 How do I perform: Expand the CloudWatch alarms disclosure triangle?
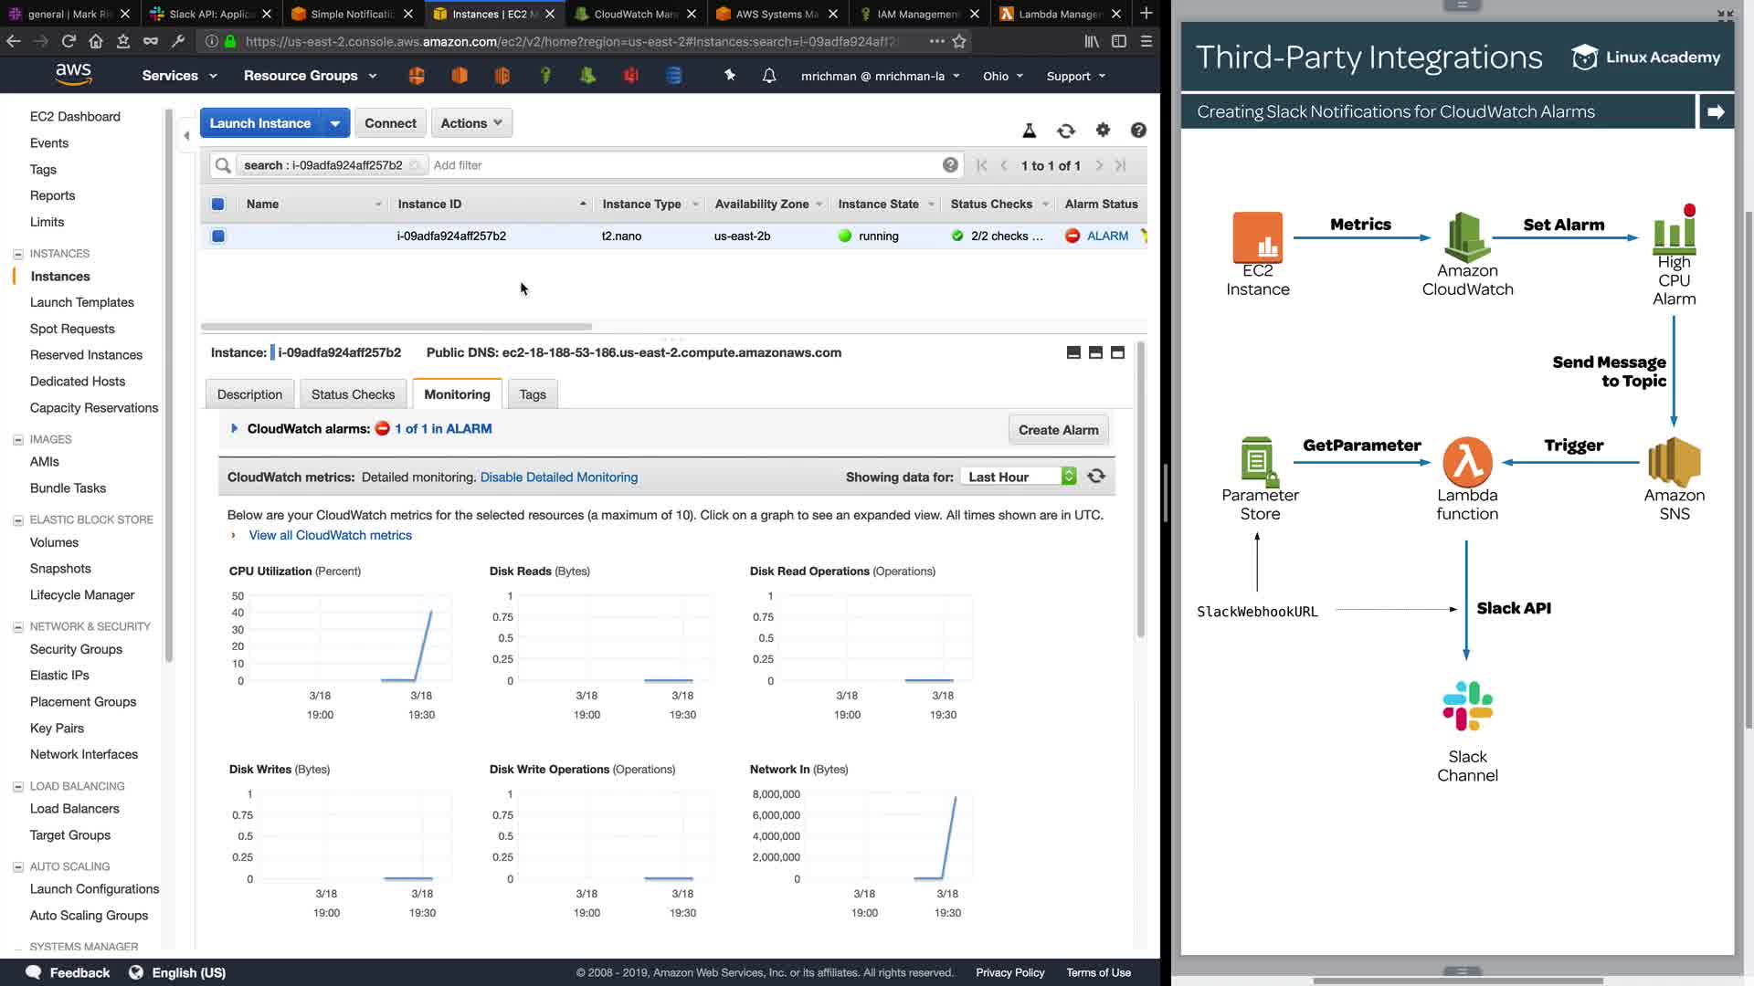coord(235,429)
